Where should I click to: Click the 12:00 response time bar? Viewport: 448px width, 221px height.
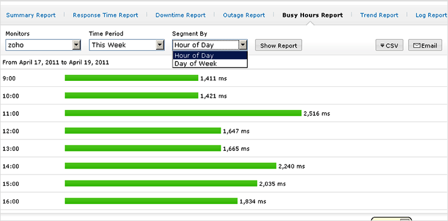[x=143, y=131]
